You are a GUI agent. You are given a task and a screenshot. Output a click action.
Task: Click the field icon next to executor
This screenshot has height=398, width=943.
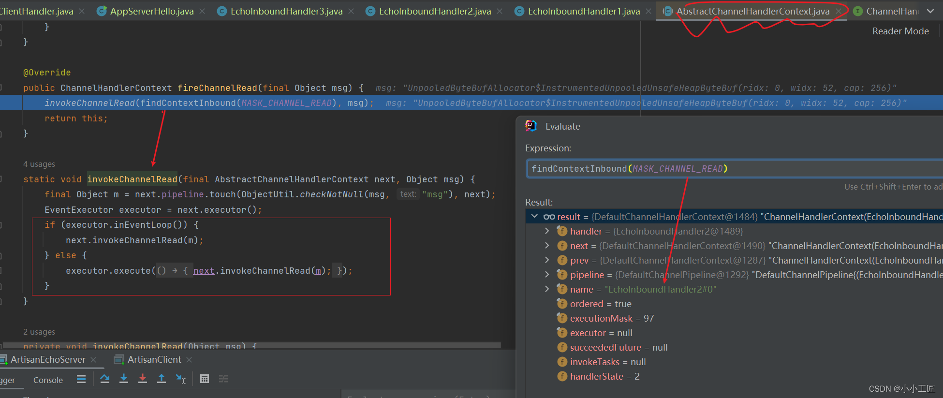tap(562, 333)
